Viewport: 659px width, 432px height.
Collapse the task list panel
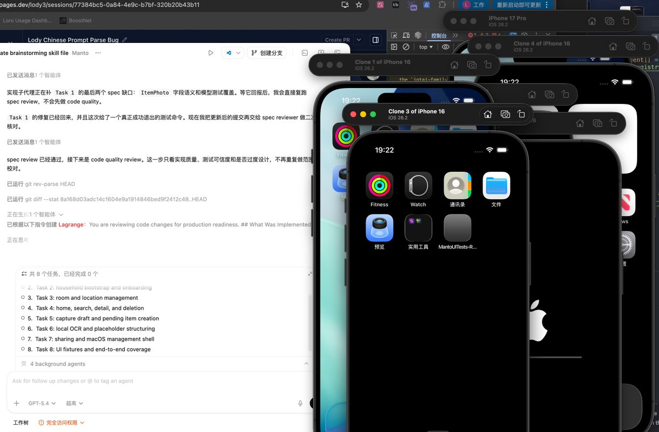click(310, 274)
